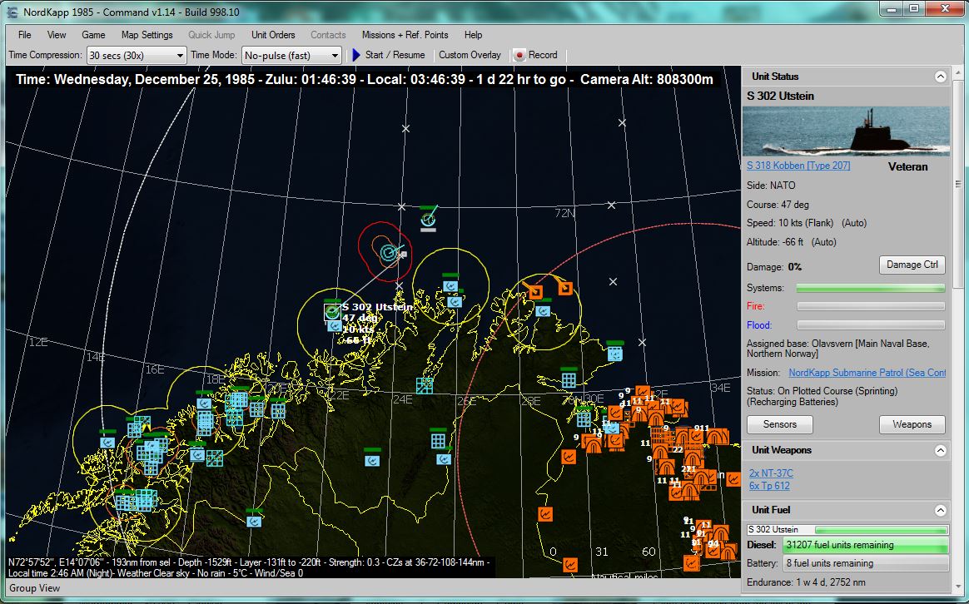
Task: Open the Damage Ctrl window
Action: (x=912, y=265)
